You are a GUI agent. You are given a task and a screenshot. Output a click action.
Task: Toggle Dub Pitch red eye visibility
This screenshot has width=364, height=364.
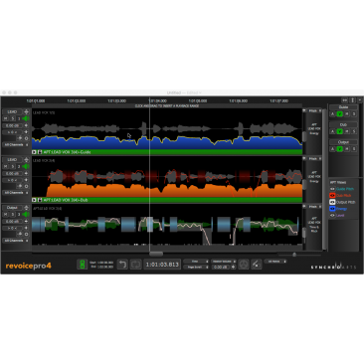pos(332,196)
